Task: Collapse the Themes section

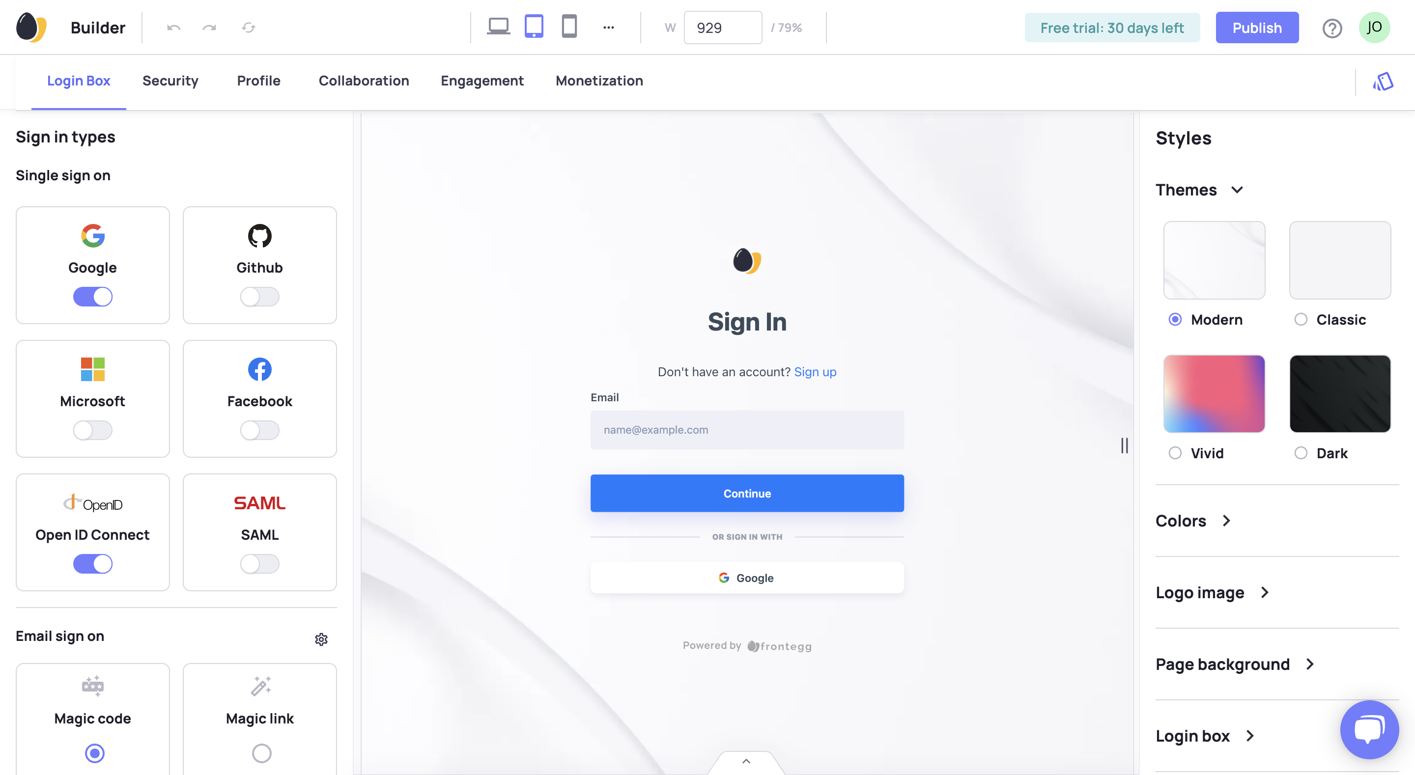Action: [x=1237, y=190]
